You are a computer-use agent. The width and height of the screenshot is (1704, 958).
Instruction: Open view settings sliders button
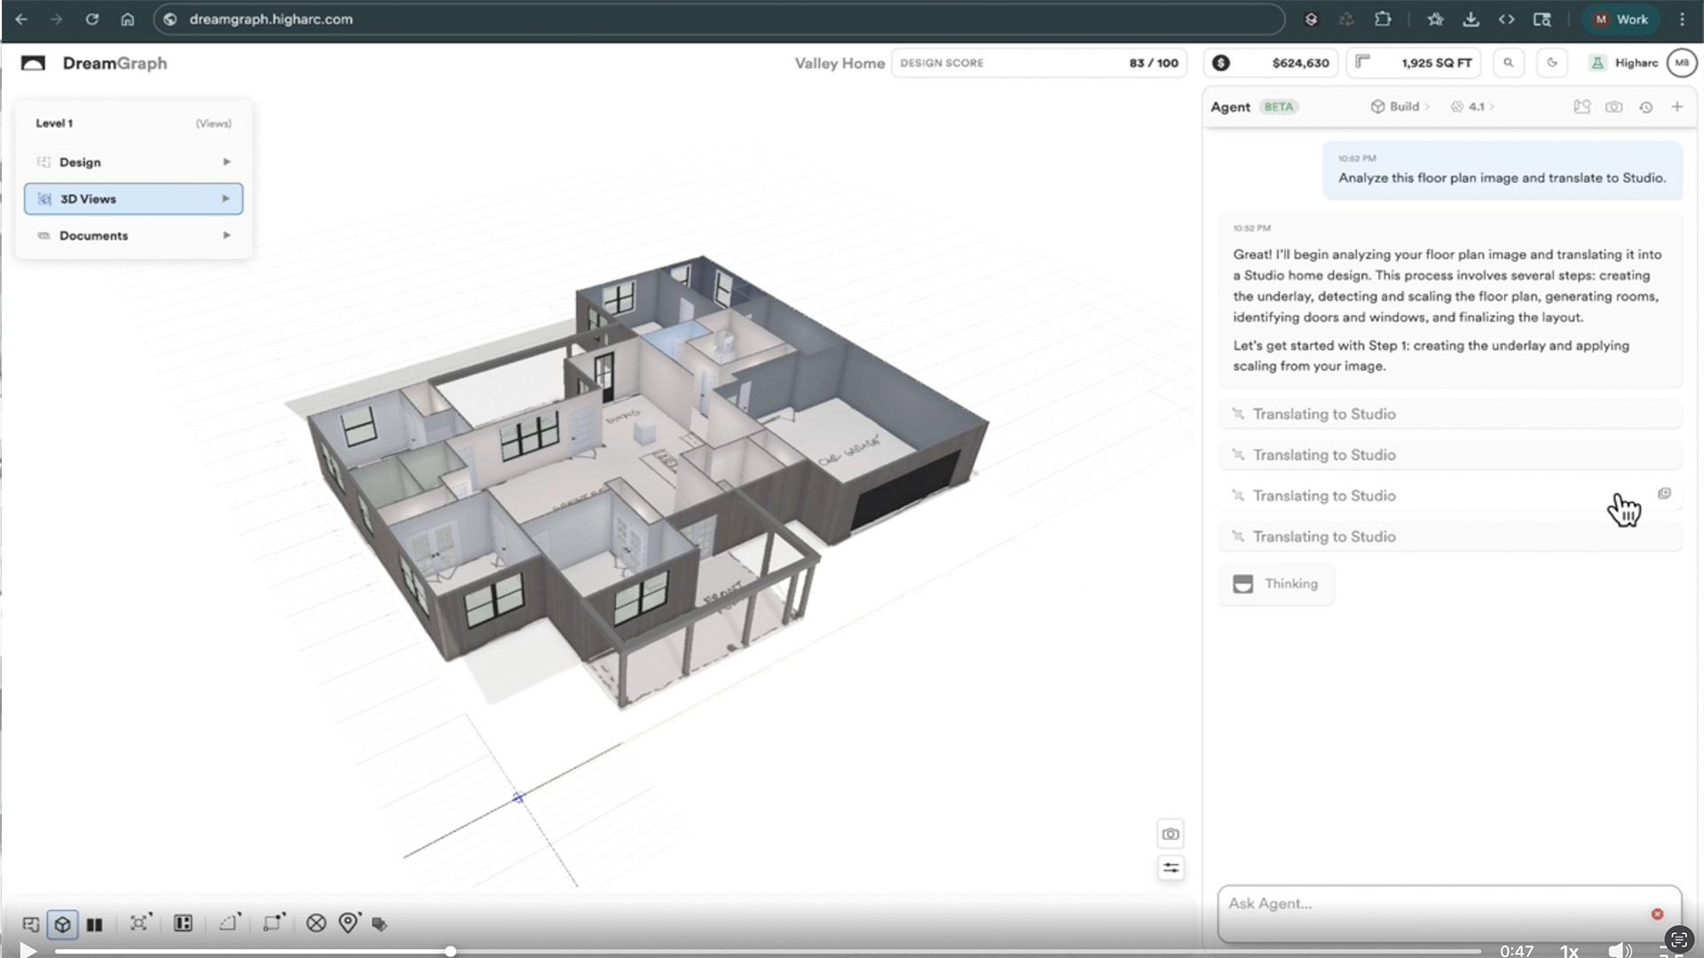point(1171,868)
